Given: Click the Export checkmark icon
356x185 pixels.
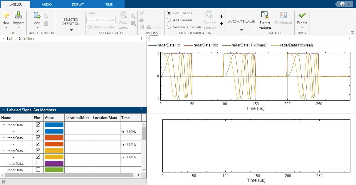Looking at the screenshot, I should 302,15.
